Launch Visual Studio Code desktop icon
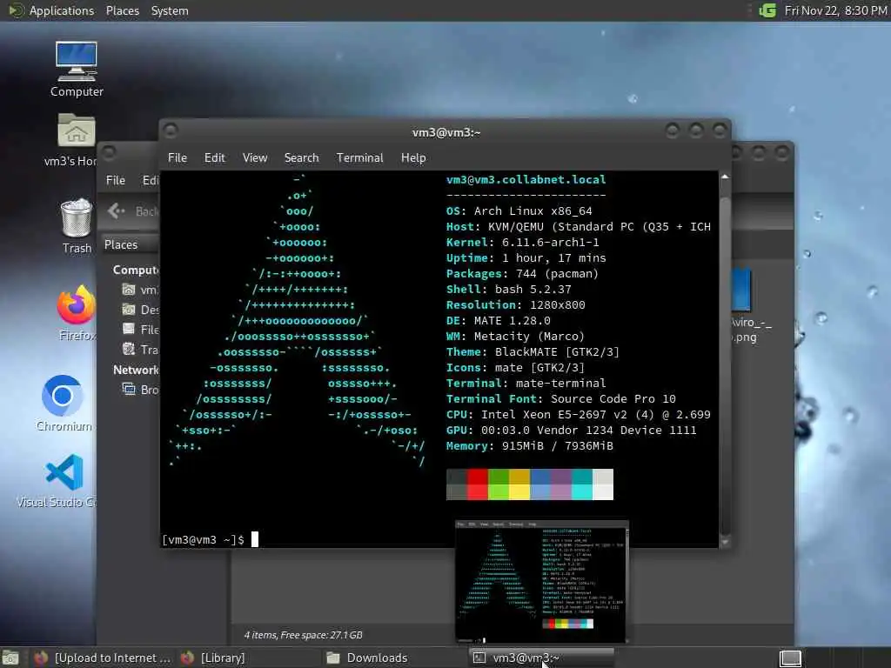The height and width of the screenshot is (668, 891). tap(64, 480)
